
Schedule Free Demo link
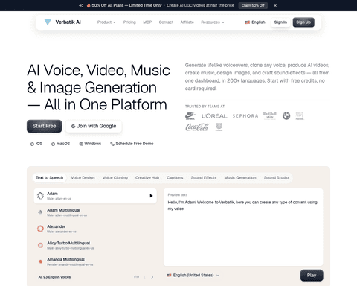click(132, 144)
